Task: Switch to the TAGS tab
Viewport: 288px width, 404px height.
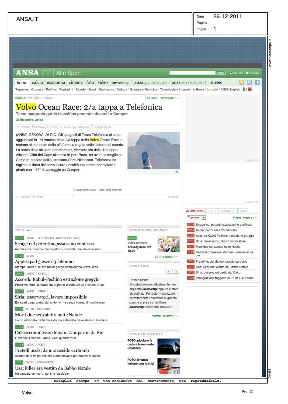Action: [243, 211]
